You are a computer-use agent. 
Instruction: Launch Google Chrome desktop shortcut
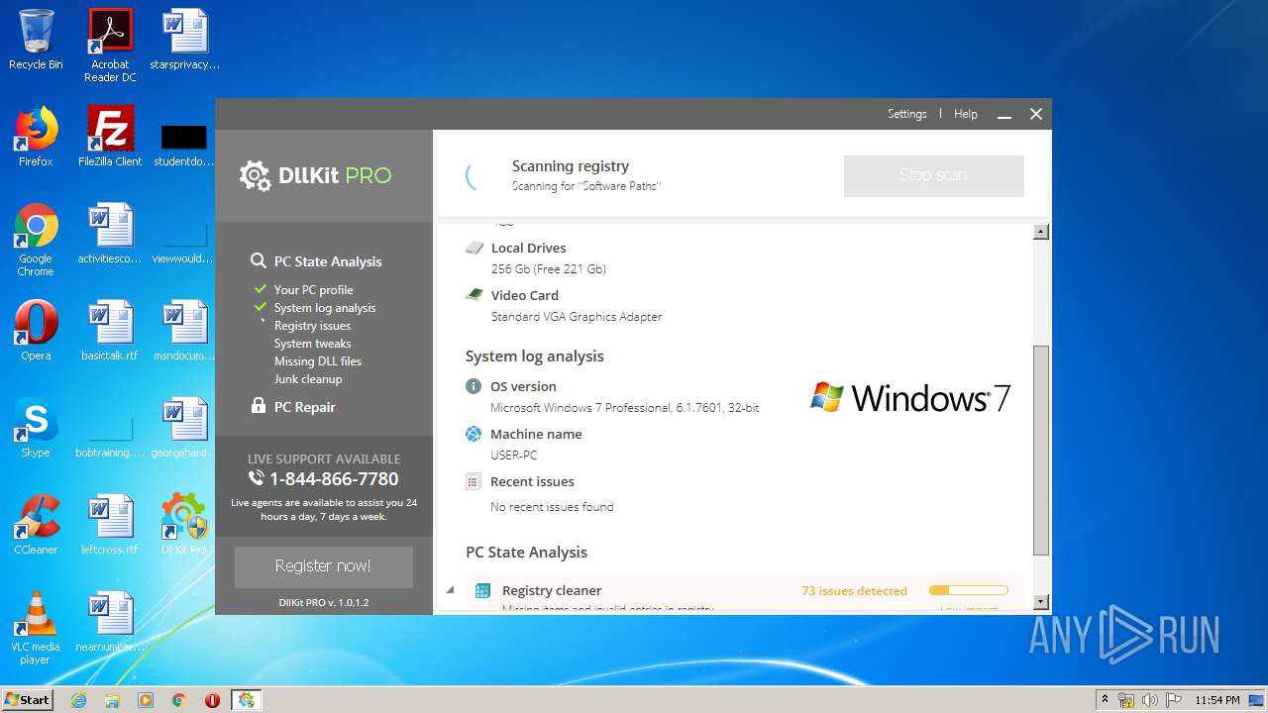pyautogui.click(x=36, y=240)
